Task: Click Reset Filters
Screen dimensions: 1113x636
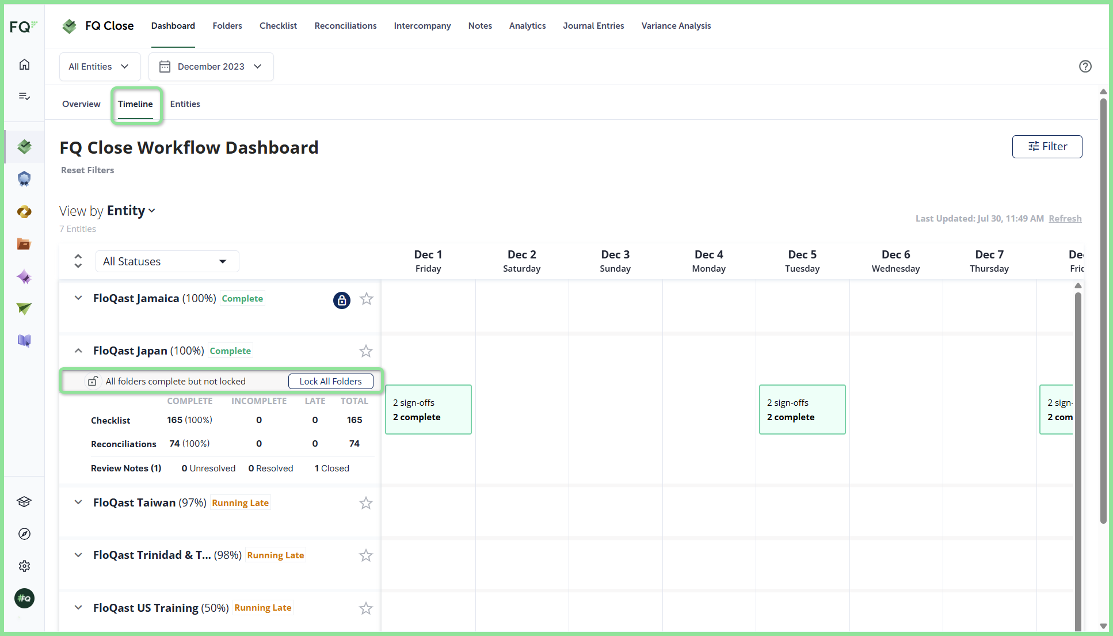Action: click(x=87, y=170)
